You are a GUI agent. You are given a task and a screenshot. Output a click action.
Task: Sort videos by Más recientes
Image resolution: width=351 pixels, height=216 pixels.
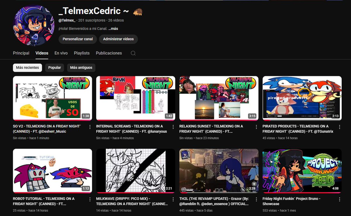coord(27,67)
